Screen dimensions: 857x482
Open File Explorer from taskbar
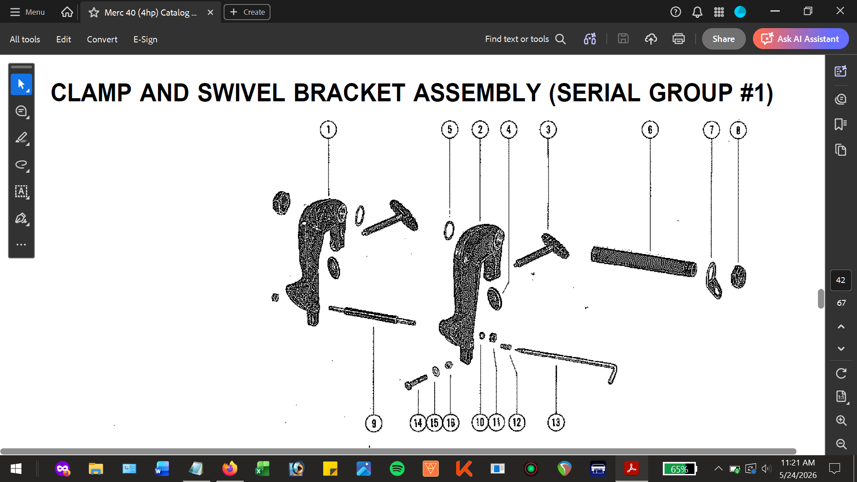click(96, 469)
